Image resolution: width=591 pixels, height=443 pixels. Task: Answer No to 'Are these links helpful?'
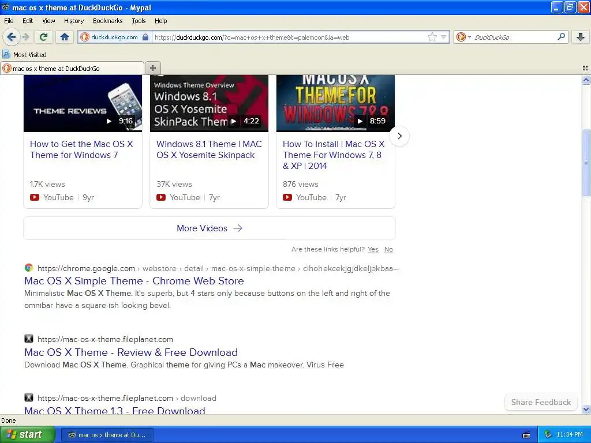pos(388,249)
